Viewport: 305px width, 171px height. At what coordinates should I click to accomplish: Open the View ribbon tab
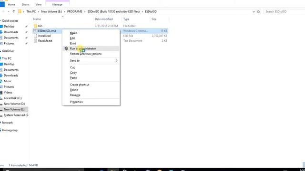point(39,4)
